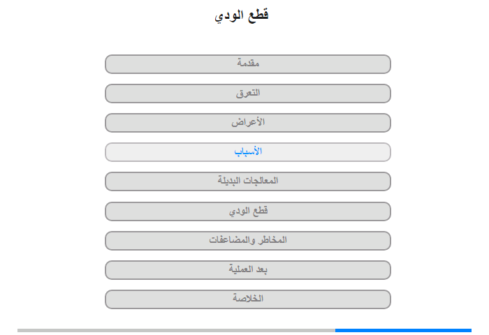The image size is (489, 335).
Task: Open the بعد العملية section
Action: coord(247,270)
